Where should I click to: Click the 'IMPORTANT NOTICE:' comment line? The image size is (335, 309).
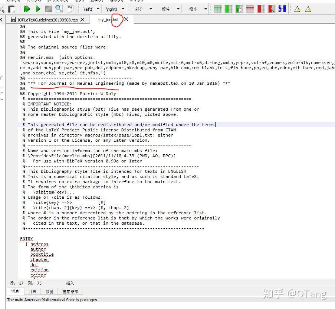tap(47, 104)
